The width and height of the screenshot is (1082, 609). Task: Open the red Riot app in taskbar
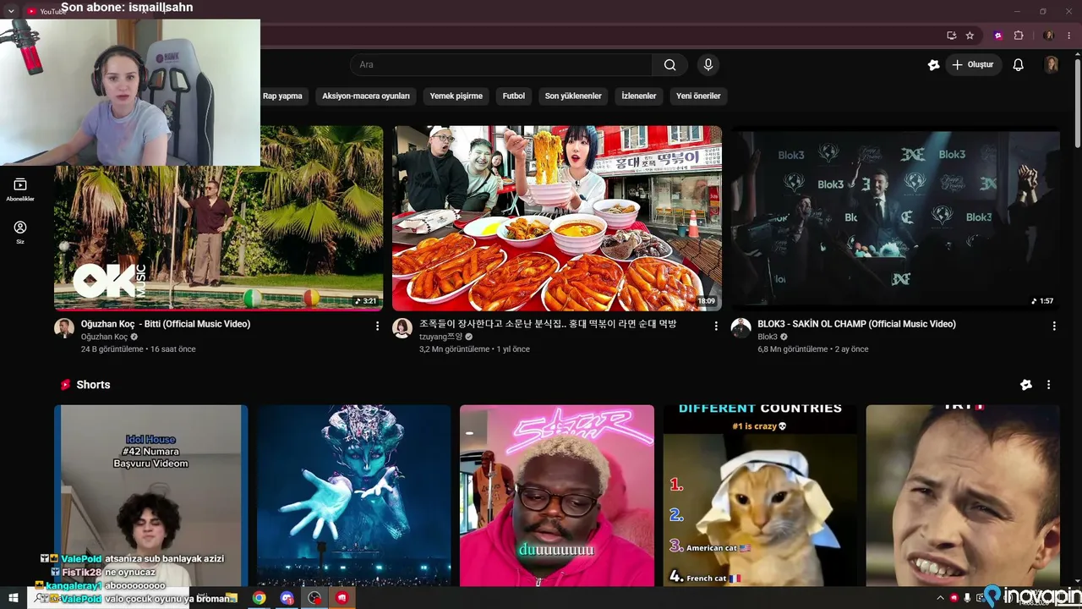click(342, 598)
